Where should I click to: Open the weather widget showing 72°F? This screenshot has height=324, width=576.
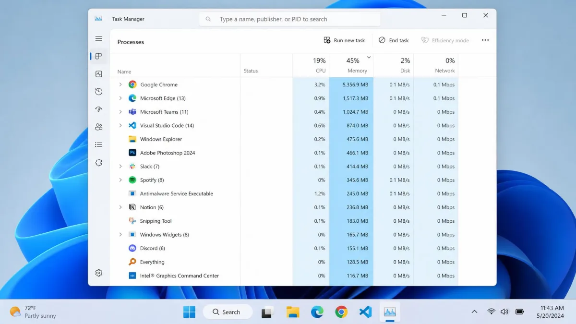(x=34, y=312)
